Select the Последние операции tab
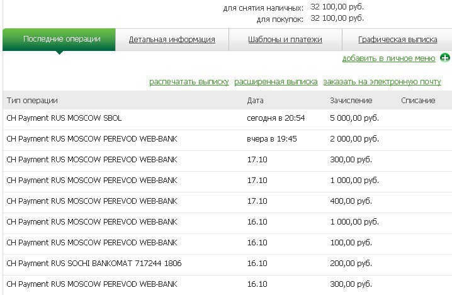 (x=62, y=39)
